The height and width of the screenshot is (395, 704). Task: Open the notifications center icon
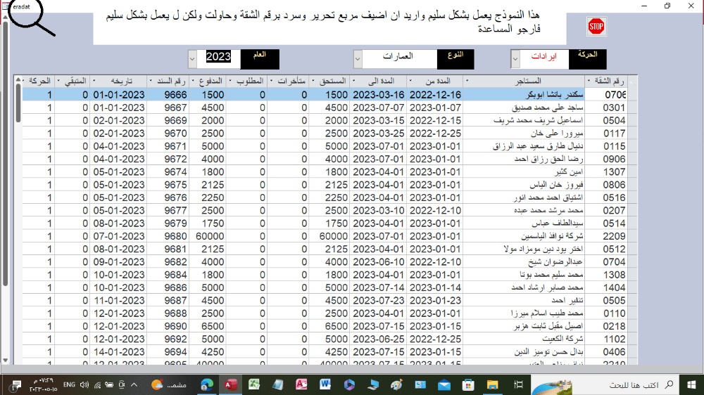tap(16, 384)
